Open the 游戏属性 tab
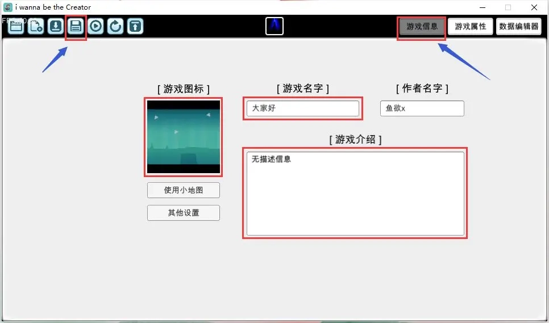The image size is (549, 323). point(470,27)
